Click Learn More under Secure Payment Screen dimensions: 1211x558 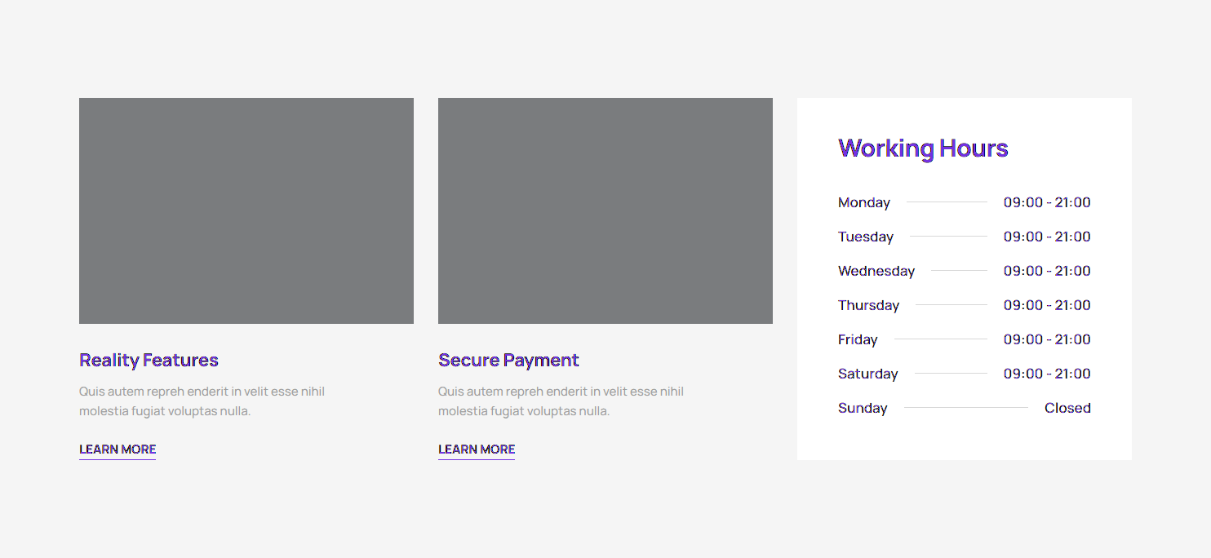click(477, 449)
